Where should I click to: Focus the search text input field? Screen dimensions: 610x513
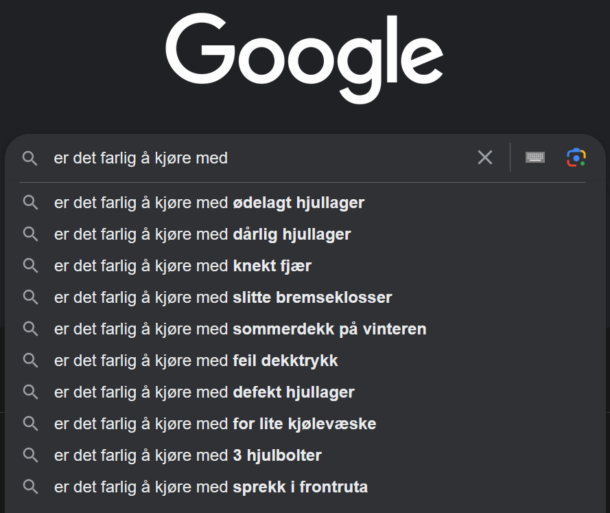tap(261, 159)
